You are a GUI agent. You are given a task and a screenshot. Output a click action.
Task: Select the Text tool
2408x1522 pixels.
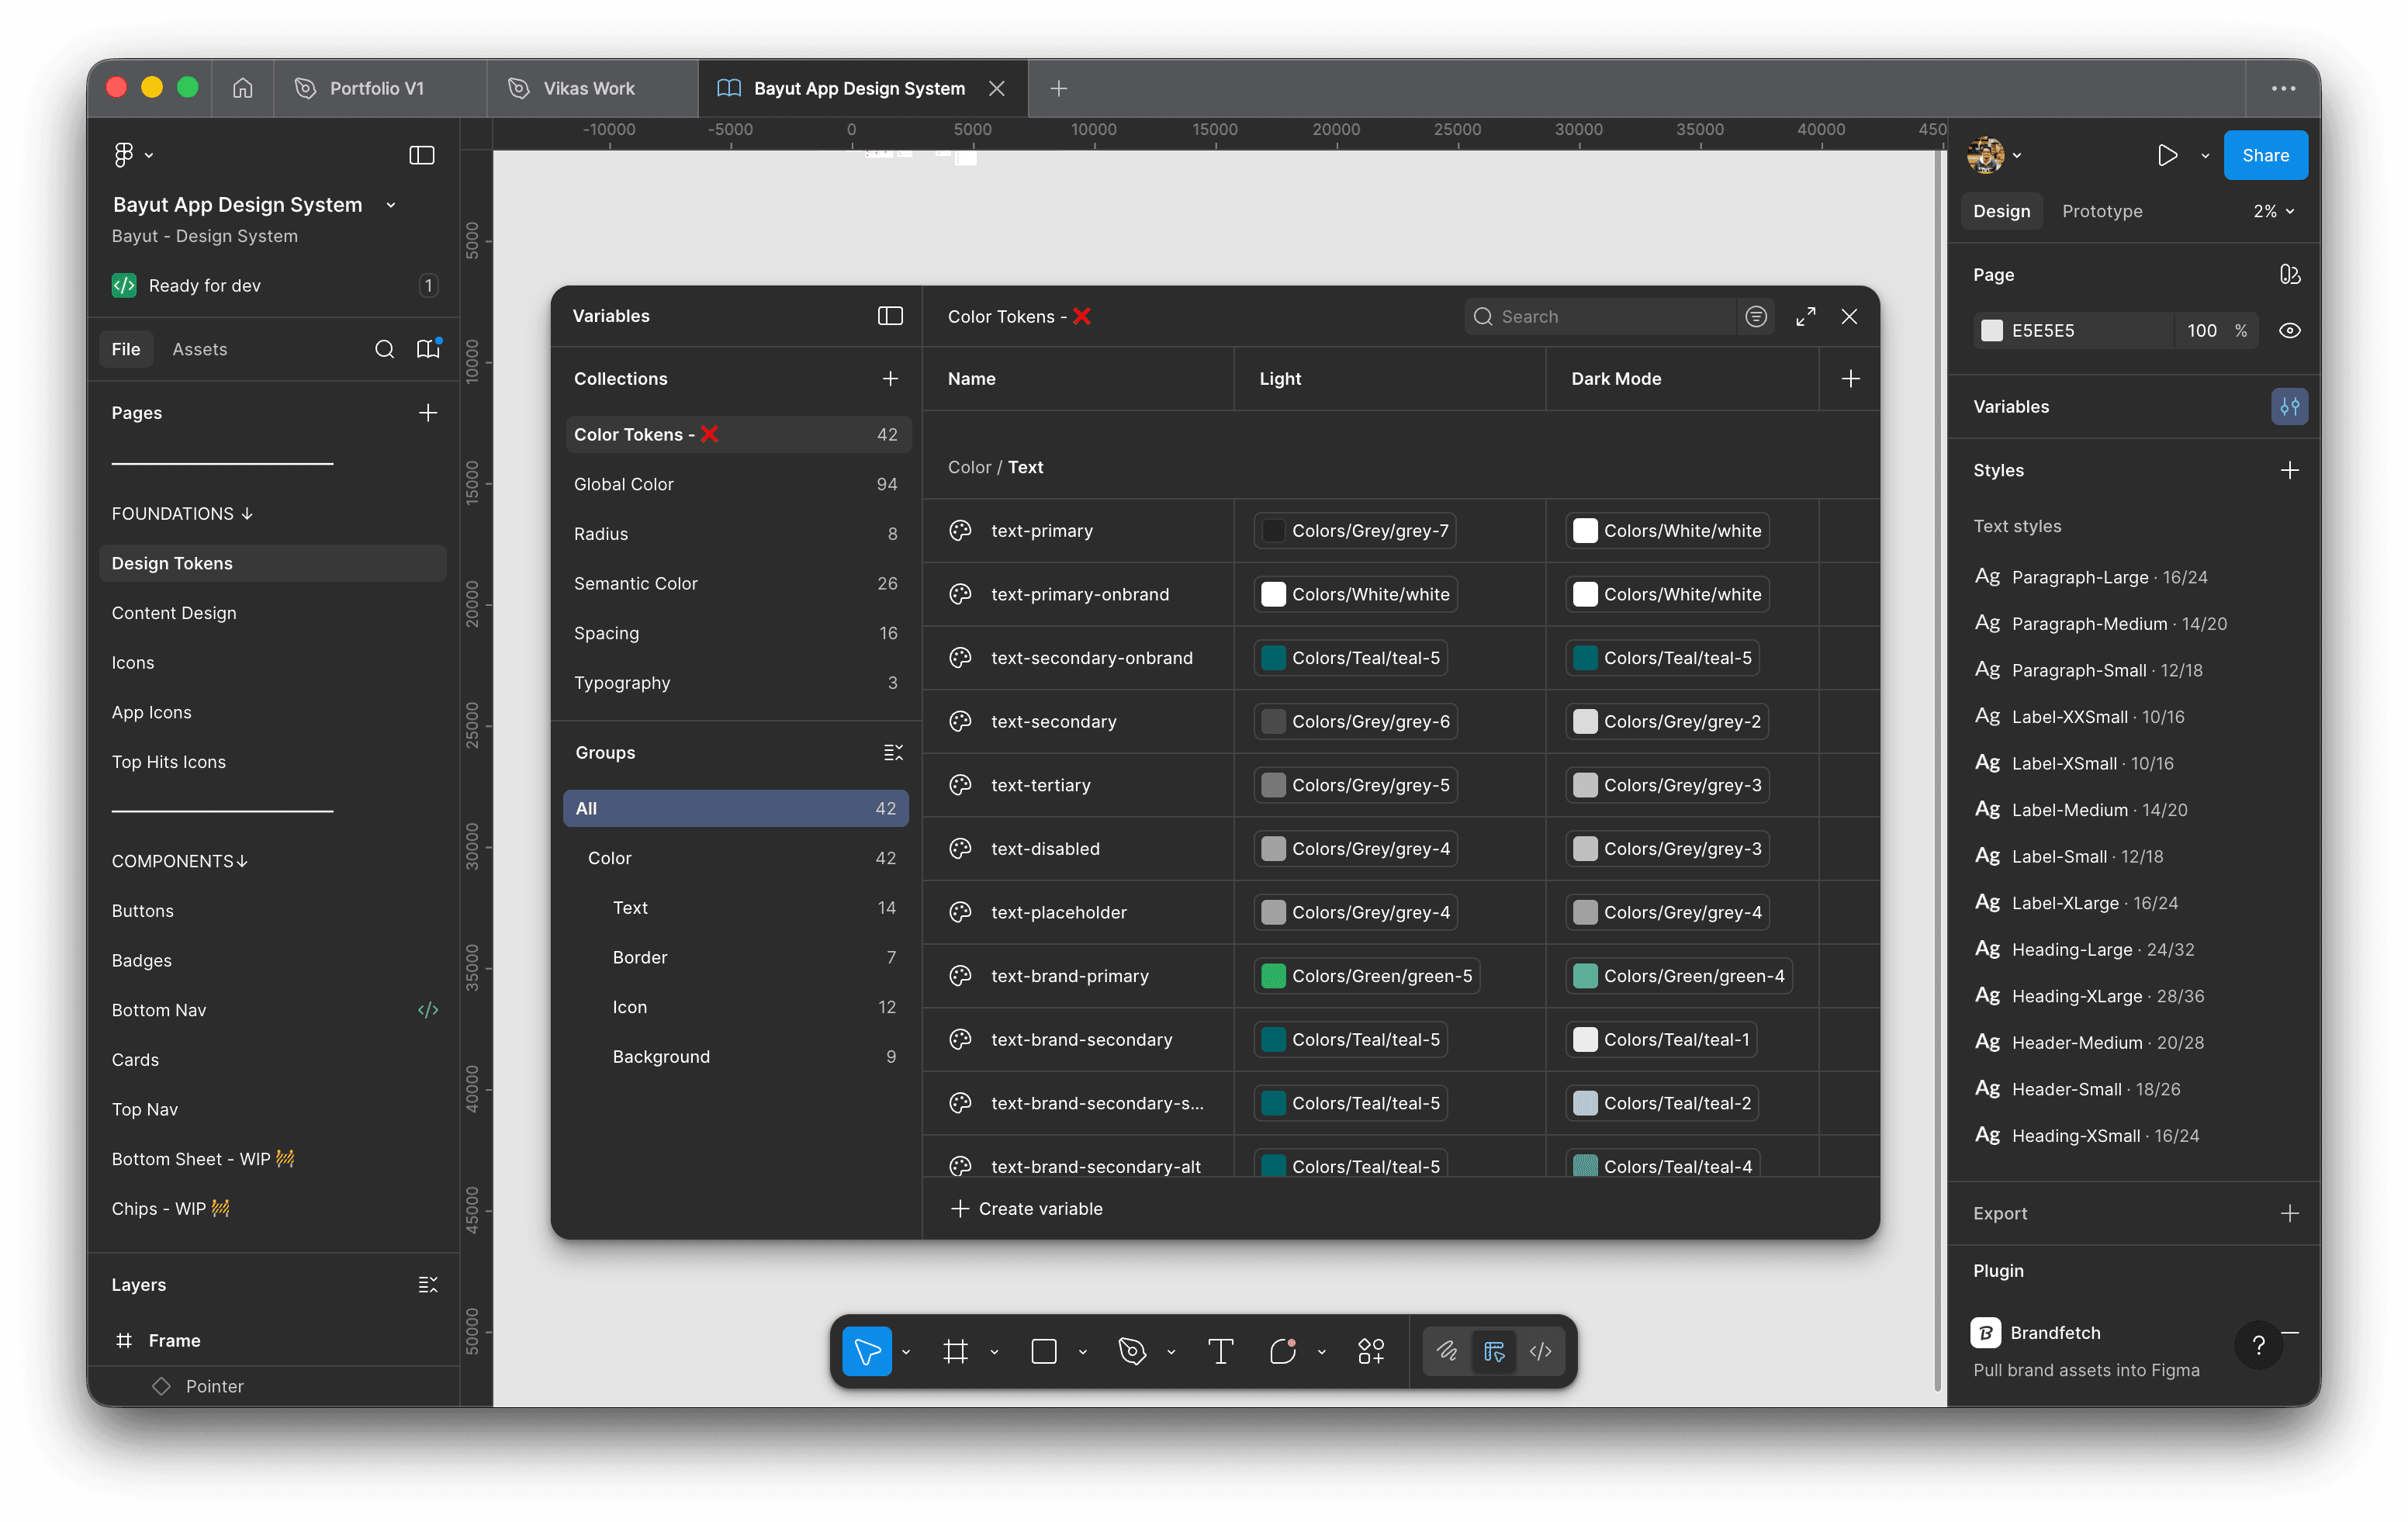pos(1220,1351)
